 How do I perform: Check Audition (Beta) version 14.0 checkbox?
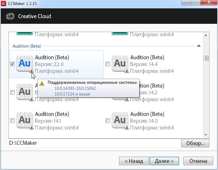108,121
